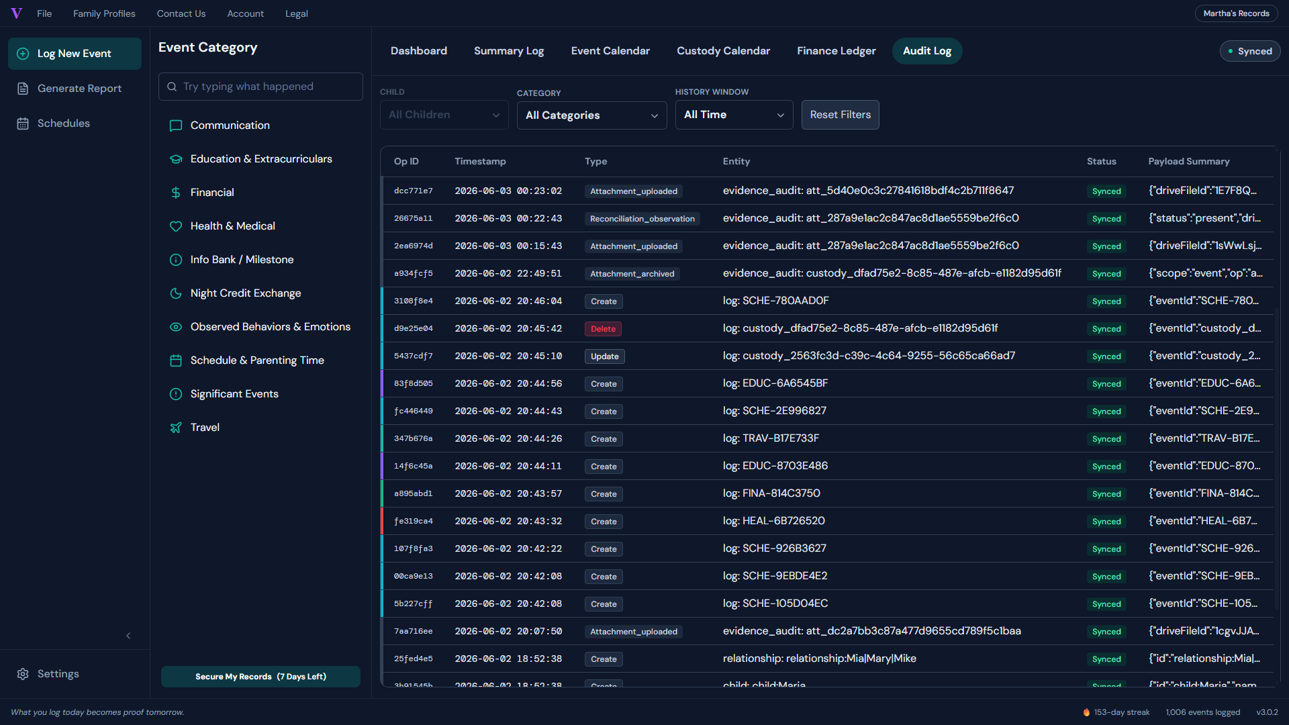Open Schedules from the sidebar
The image size is (1289, 725).
pyautogui.click(x=75, y=124)
